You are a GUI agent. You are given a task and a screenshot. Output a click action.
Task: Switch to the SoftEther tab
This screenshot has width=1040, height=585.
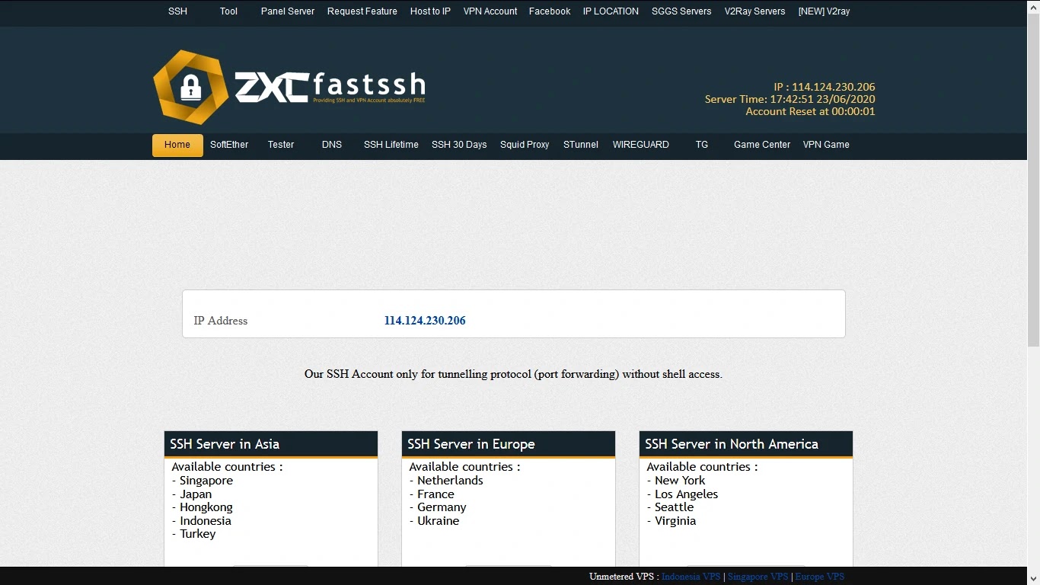click(x=229, y=145)
